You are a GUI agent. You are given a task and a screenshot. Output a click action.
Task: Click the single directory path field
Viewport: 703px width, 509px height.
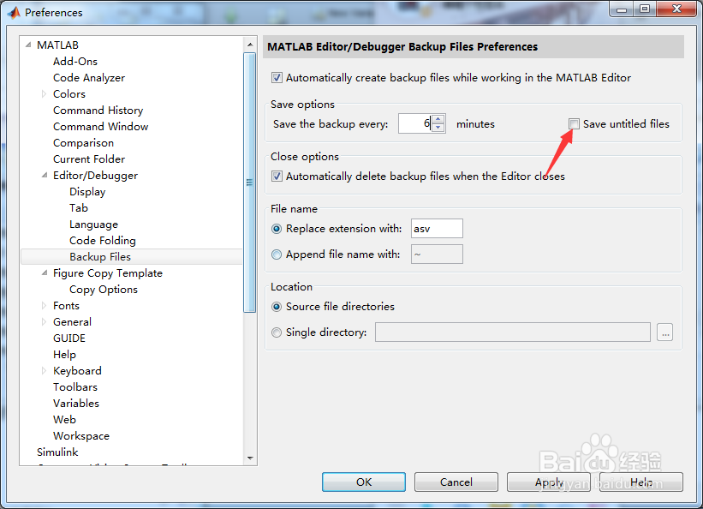(x=512, y=332)
